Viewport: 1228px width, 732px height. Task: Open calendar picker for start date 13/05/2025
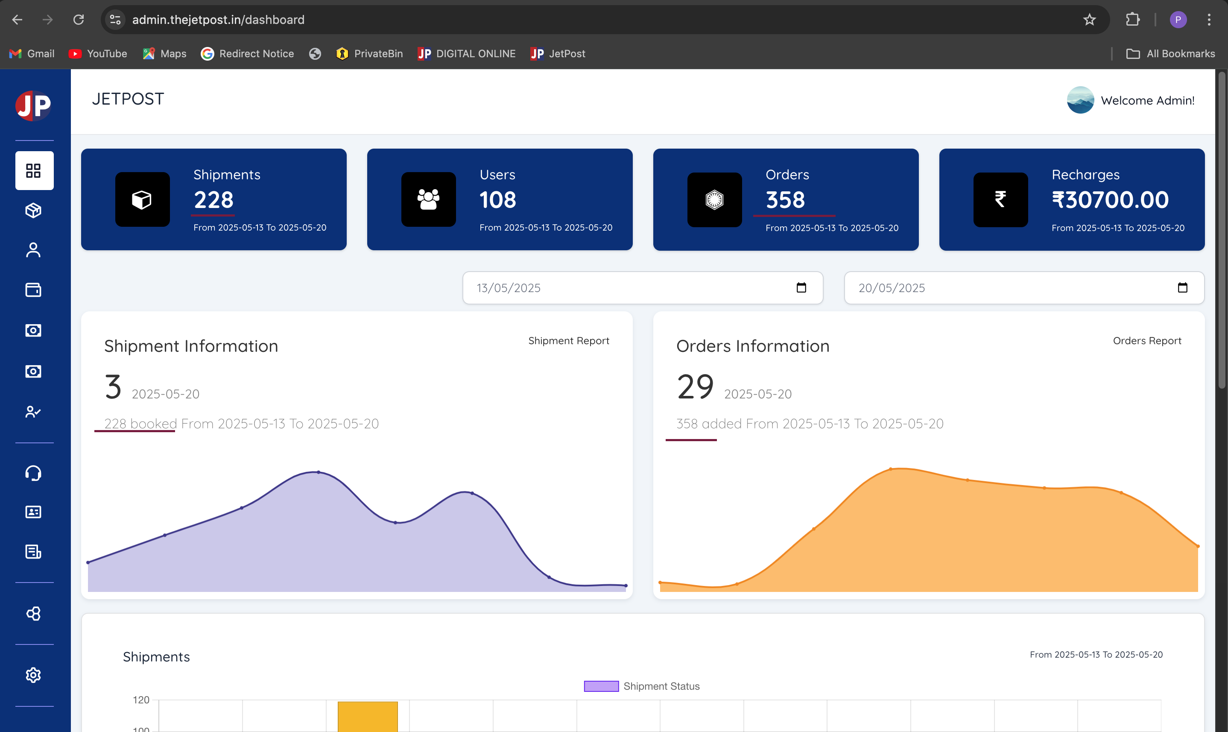click(x=801, y=287)
